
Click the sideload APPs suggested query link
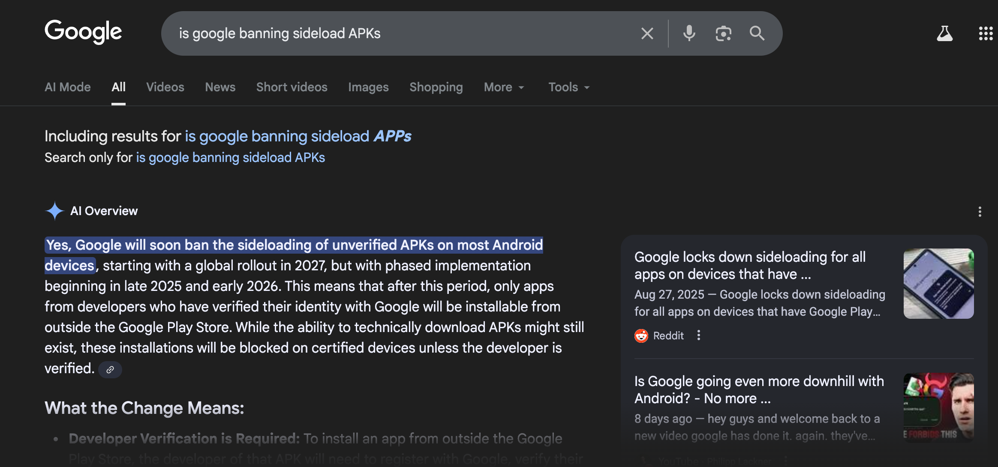[x=298, y=136]
